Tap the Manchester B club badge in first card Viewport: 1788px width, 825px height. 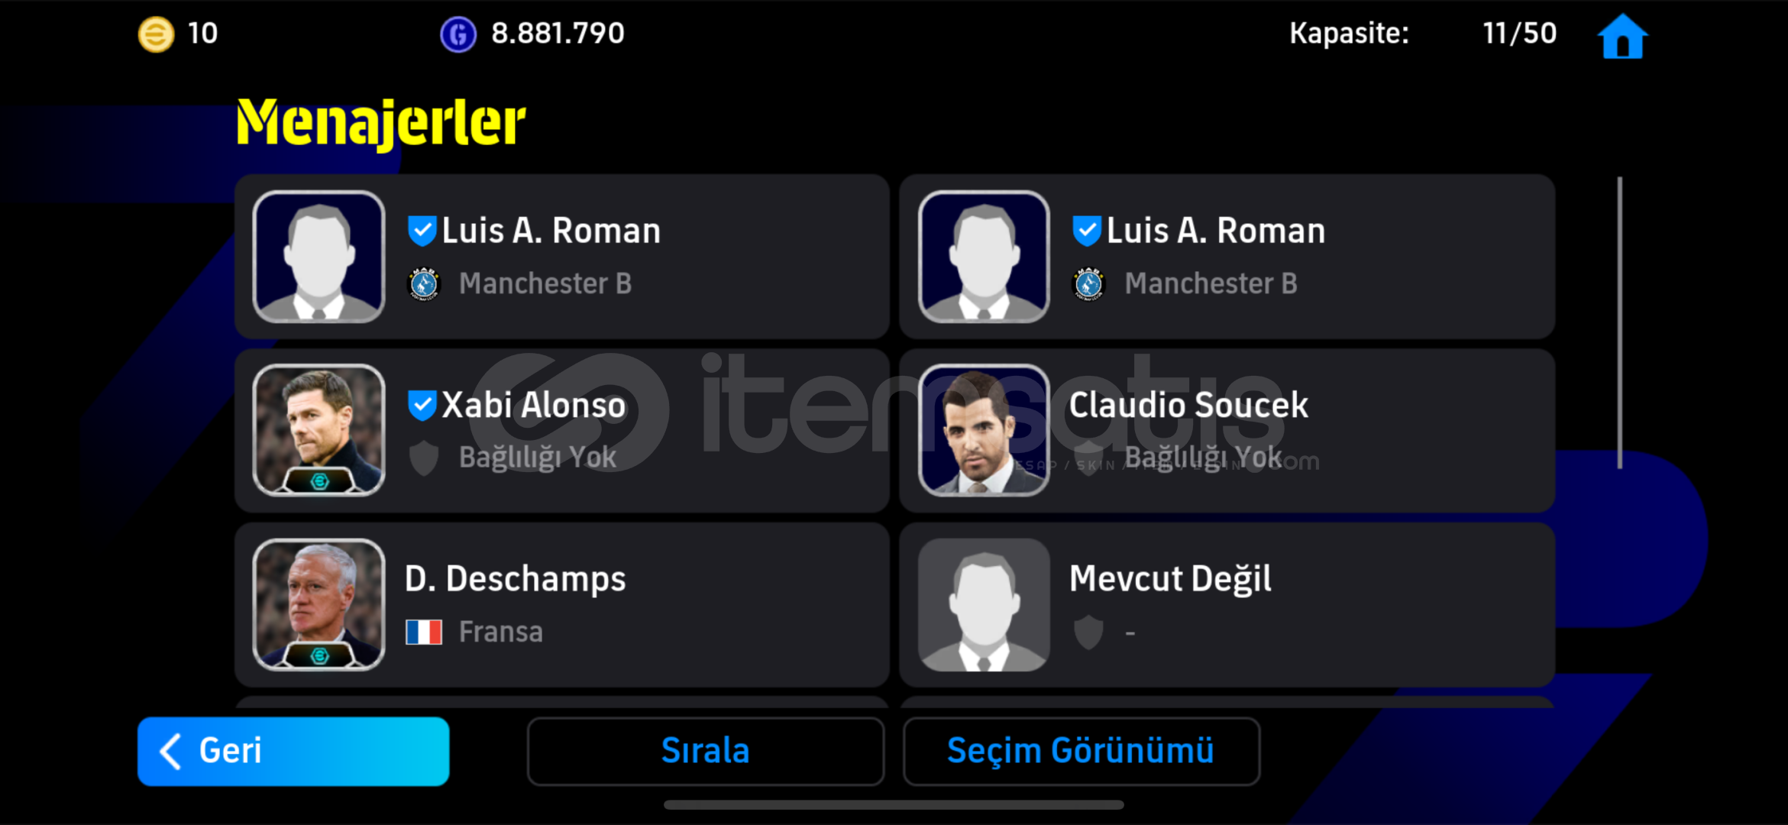pyautogui.click(x=424, y=284)
